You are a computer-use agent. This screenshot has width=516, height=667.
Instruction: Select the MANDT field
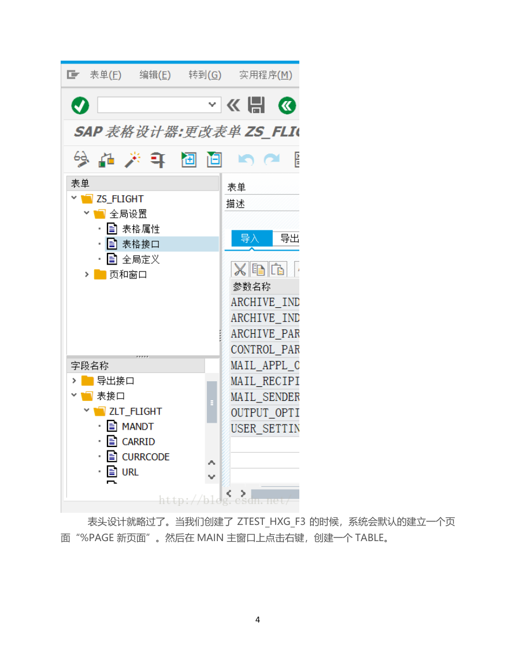click(x=138, y=426)
